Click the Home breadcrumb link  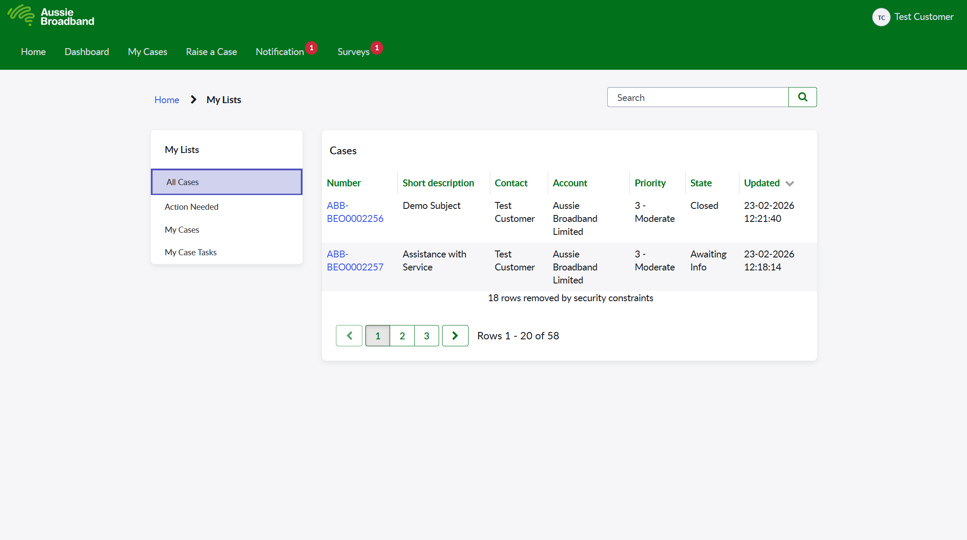point(166,100)
